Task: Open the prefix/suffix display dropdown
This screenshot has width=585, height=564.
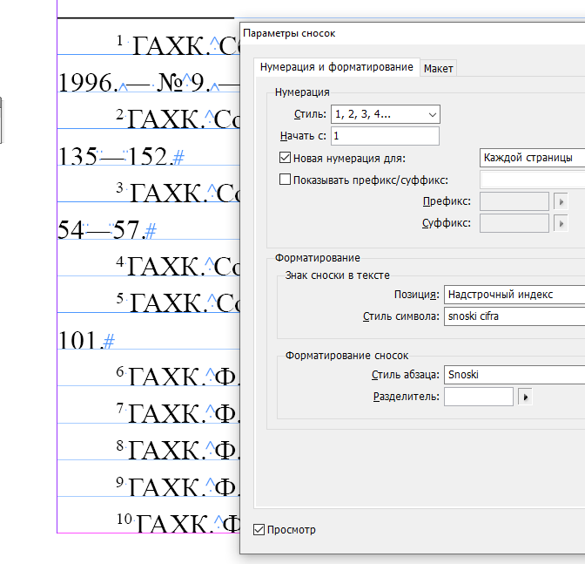Action: coord(532,180)
